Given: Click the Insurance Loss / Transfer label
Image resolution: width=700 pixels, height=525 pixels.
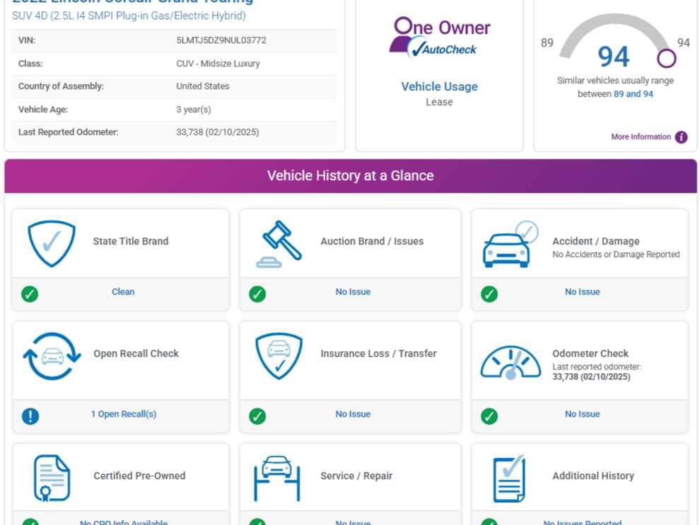Looking at the screenshot, I should 378,354.
